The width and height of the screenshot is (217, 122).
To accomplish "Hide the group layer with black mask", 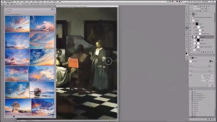I will click(191, 24).
